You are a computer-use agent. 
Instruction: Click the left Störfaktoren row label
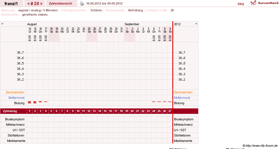pos(16,135)
